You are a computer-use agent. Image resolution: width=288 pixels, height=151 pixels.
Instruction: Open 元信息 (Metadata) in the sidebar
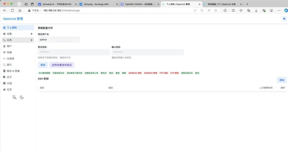tap(10, 58)
